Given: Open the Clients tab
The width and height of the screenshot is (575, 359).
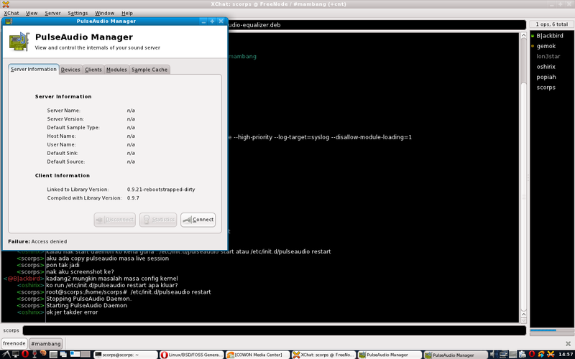Looking at the screenshot, I should point(93,70).
